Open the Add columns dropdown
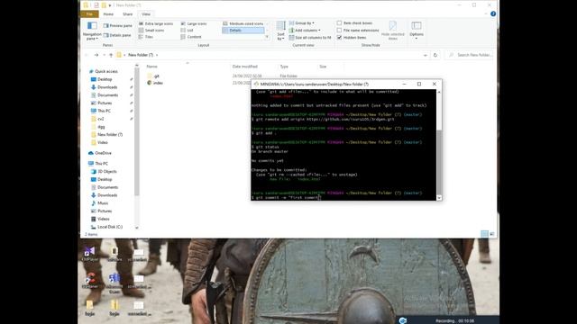 (305, 31)
